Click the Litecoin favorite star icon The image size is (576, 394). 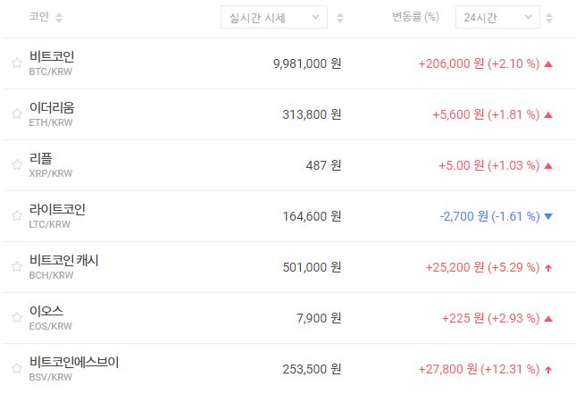[x=16, y=216]
